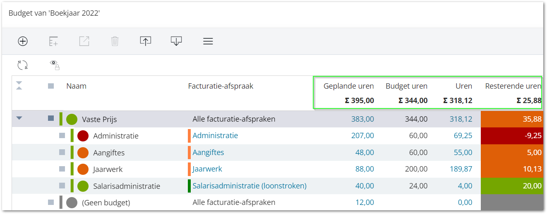Open the Salarisadministratie (loonstroken) link
This screenshot has height=214, width=547.
[250, 186]
